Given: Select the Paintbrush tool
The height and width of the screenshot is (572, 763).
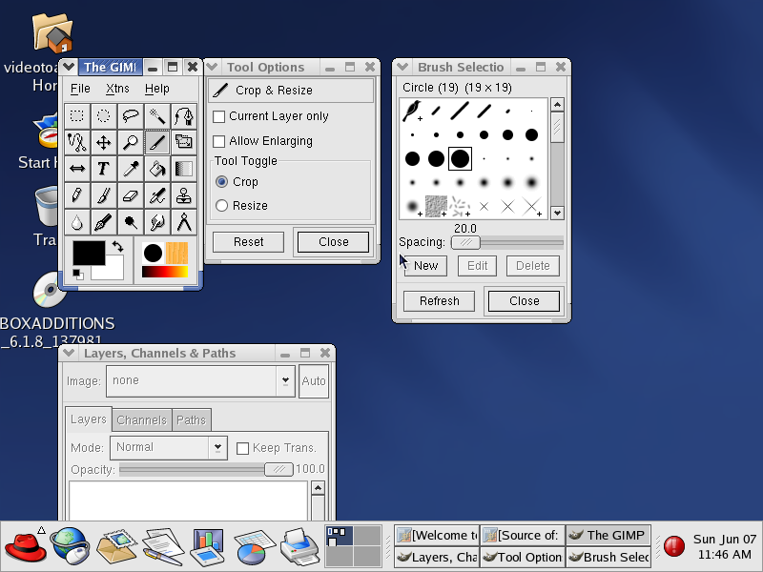Looking at the screenshot, I should [x=104, y=196].
